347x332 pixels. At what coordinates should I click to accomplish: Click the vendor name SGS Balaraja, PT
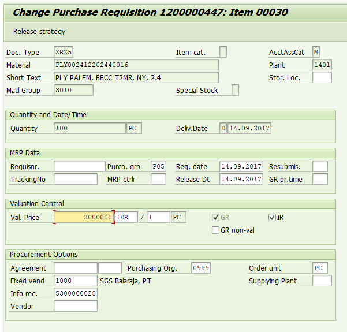tap(125, 281)
